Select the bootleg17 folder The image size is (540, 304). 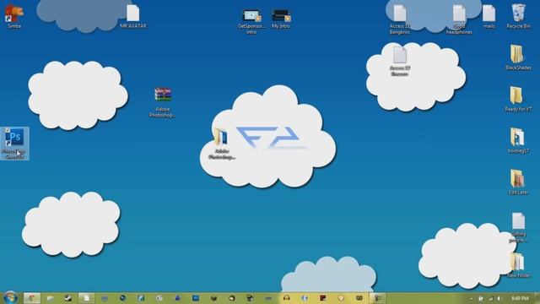click(x=518, y=140)
